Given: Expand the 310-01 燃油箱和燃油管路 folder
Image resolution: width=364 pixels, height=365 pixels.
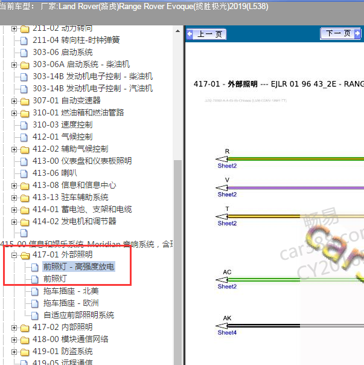Looking at the screenshot, I should pos(14,113).
